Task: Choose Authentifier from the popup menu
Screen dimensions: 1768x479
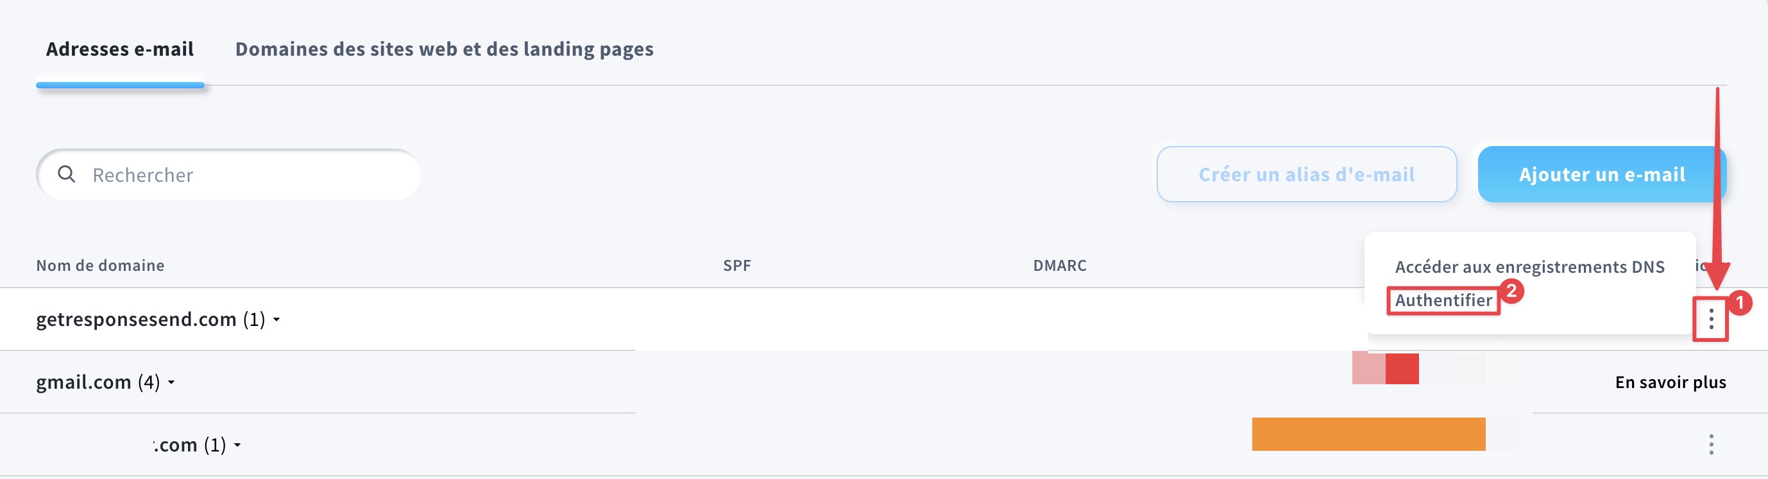Action: click(x=1443, y=300)
